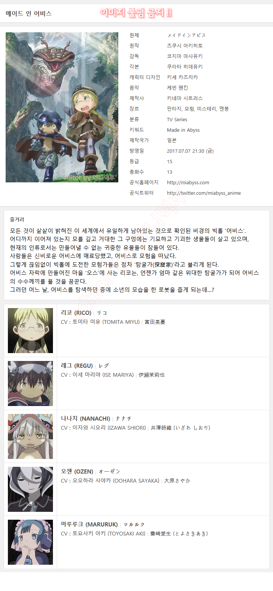
Task: Click the 오젠 (OZEN) character name
Action: point(77,471)
